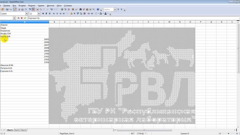Viewport: 240px width, 135px height.
Task: Open the Данные menu
Action: click(51, 6)
